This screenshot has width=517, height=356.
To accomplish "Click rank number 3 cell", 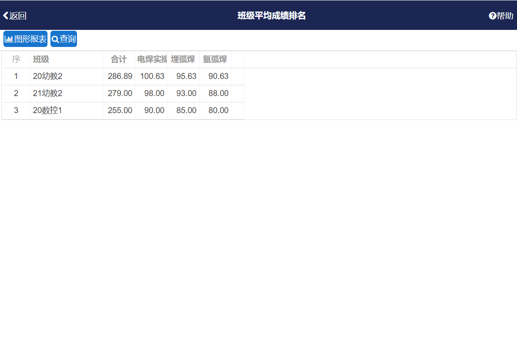I will click(x=16, y=111).
